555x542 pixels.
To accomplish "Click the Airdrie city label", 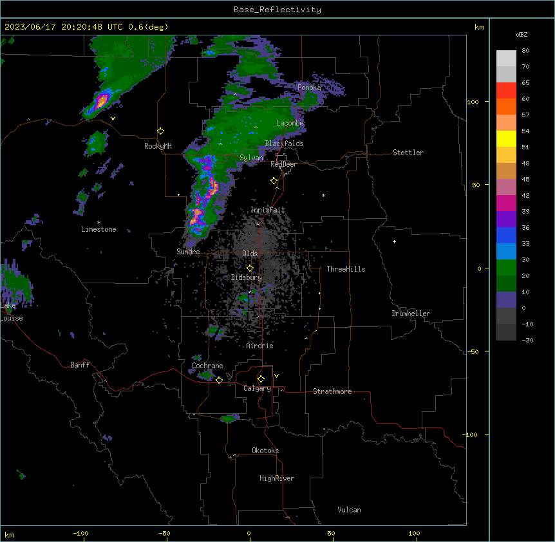I will click(259, 346).
